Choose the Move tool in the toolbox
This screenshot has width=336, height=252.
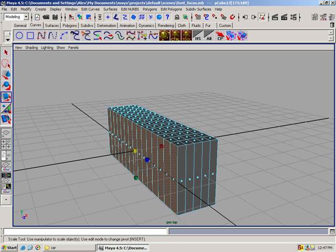pos(6,75)
